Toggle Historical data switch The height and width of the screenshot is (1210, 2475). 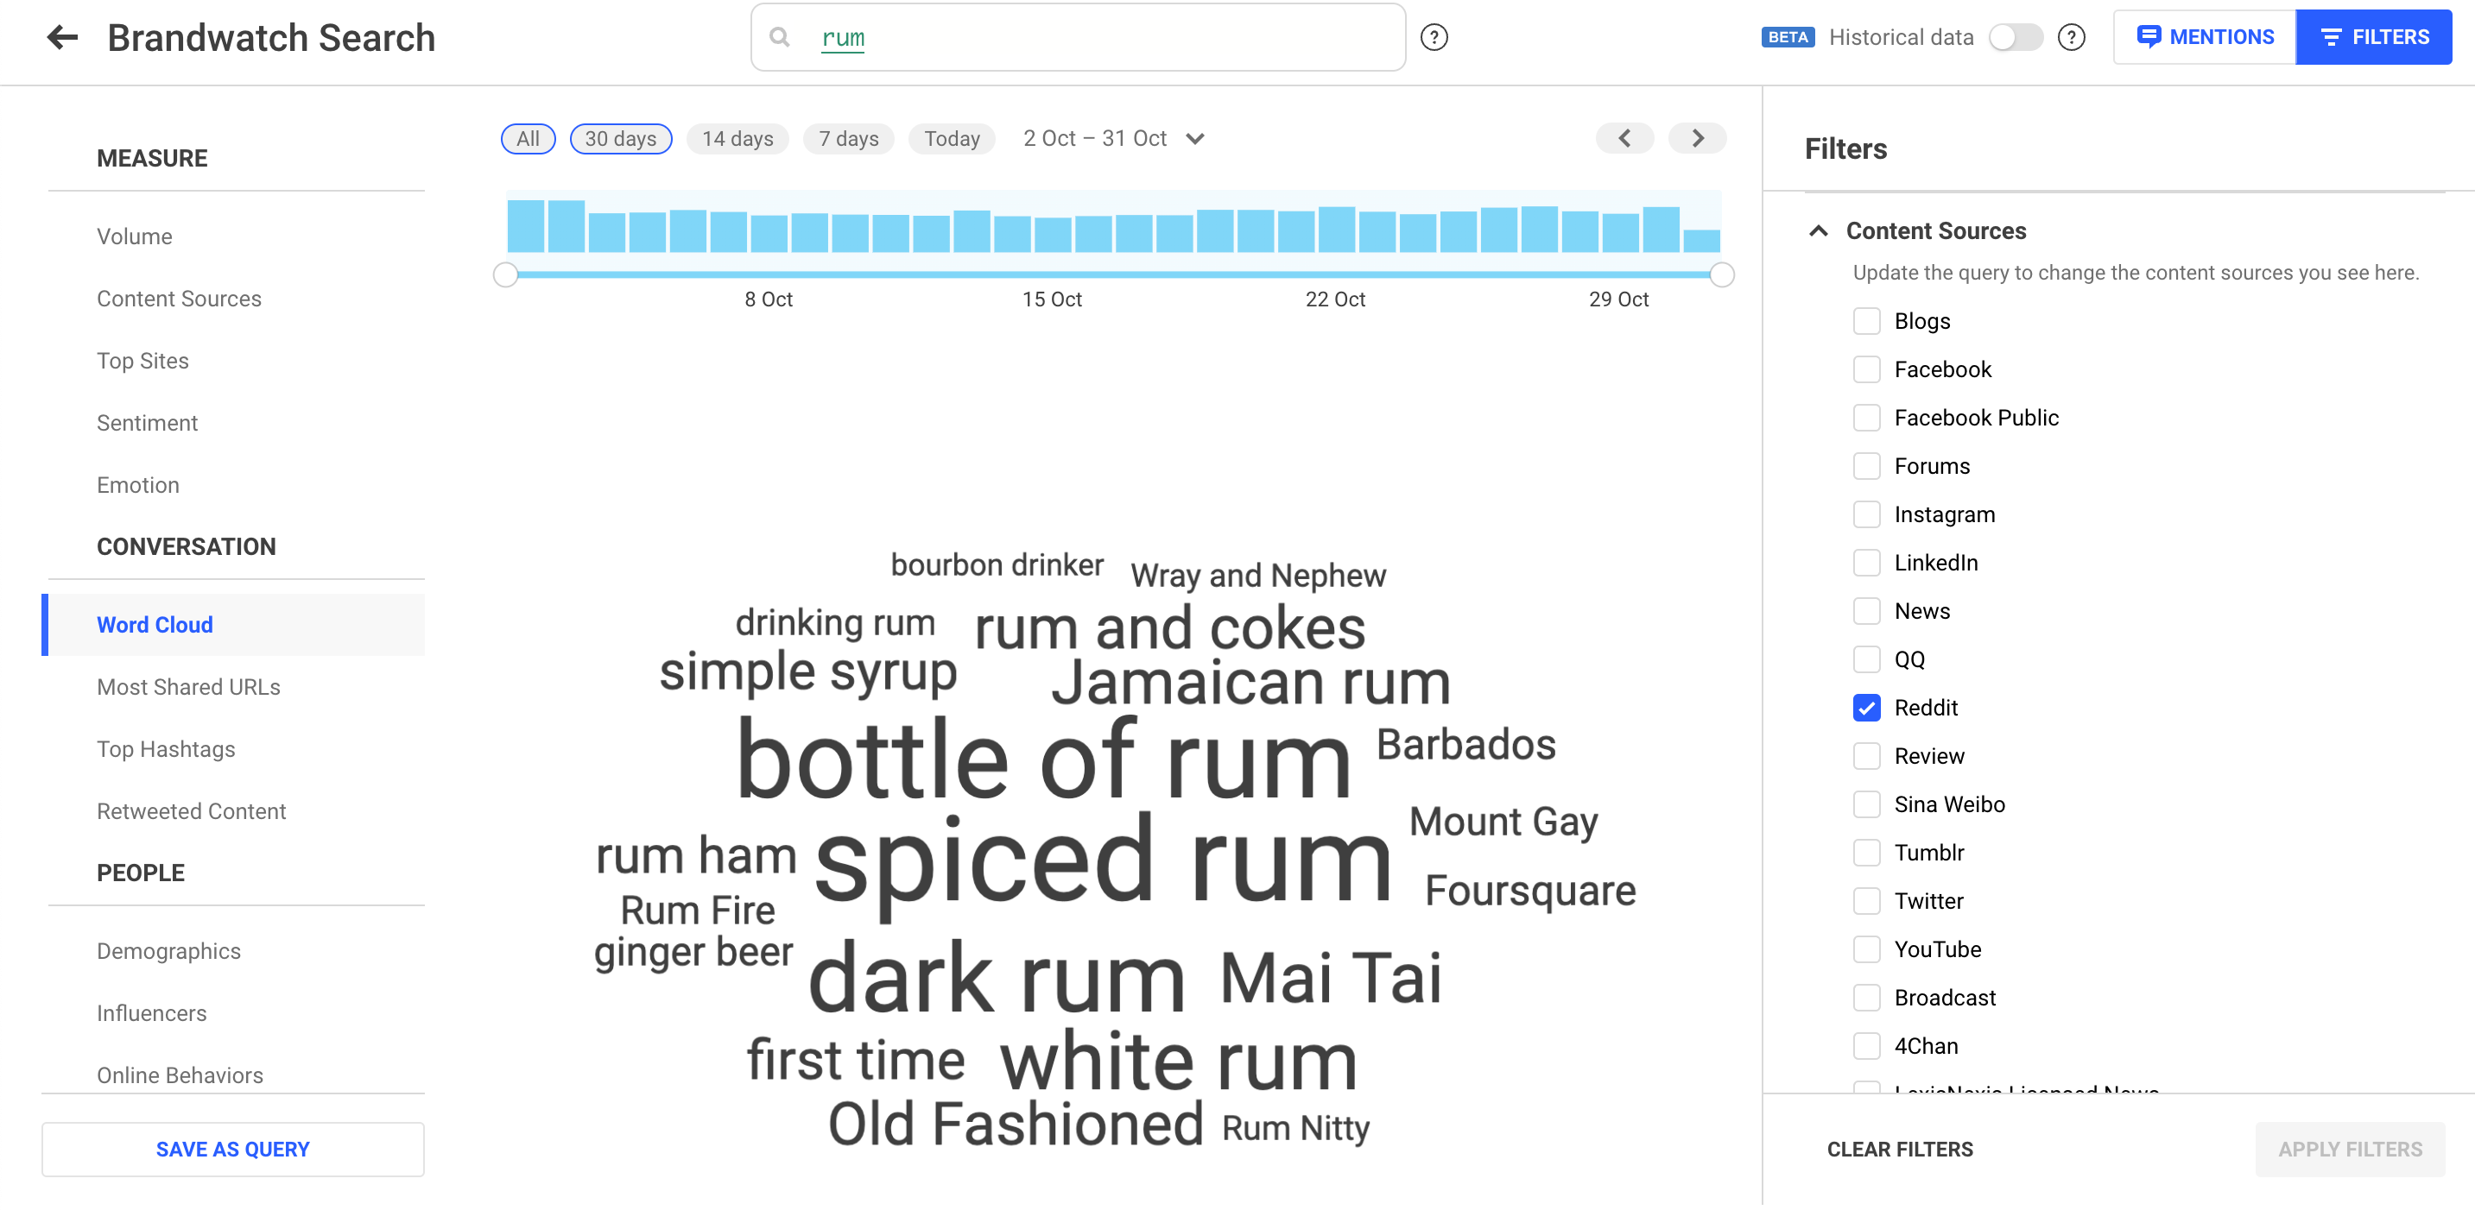coord(2015,37)
